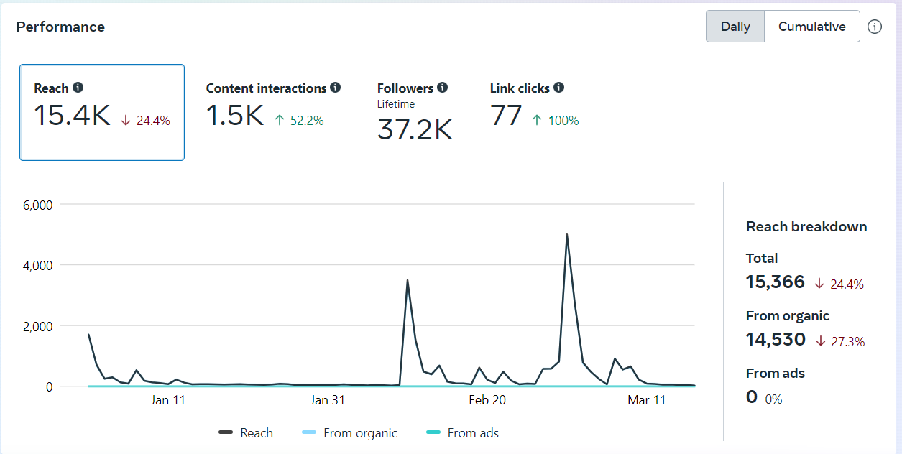902x454 pixels.
Task: Toggle the From ads legend series
Action: pyautogui.click(x=462, y=432)
